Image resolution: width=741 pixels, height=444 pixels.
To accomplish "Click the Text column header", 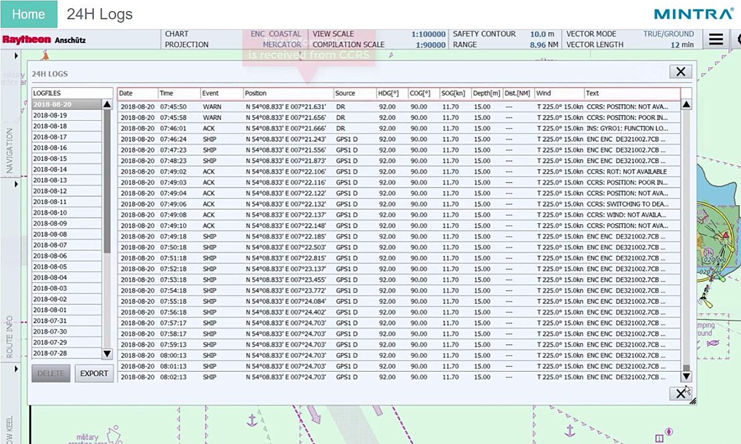I will 632,94.
